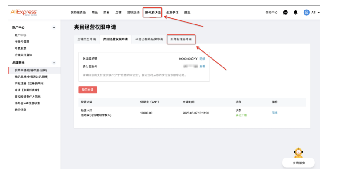The height and width of the screenshot is (175, 362).
Task: Switch to the 新商标注册申请 tab
Action: 181,39
